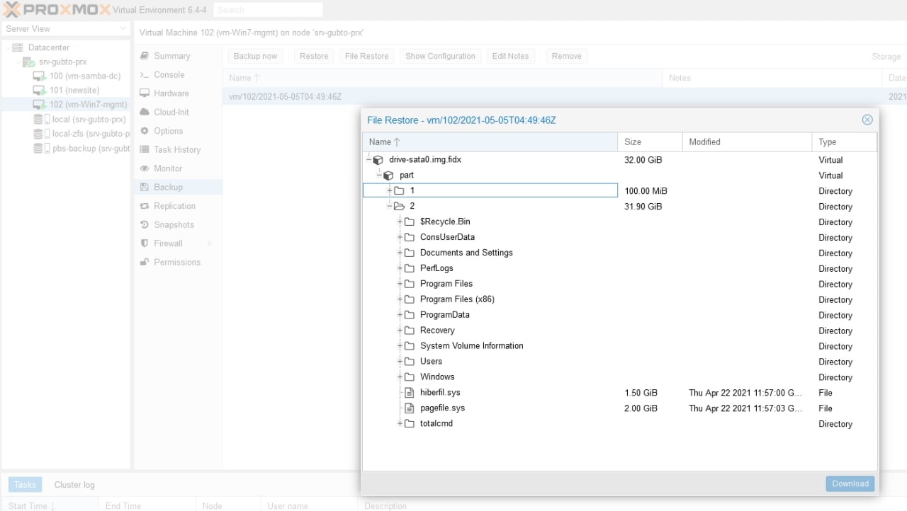Collapse the drive-sata0.img.fidx node
Screen dimensions: 907x511
pos(369,160)
